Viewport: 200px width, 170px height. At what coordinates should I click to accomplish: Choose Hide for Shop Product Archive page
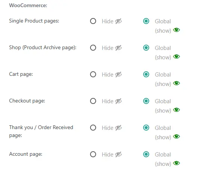pos(93,48)
